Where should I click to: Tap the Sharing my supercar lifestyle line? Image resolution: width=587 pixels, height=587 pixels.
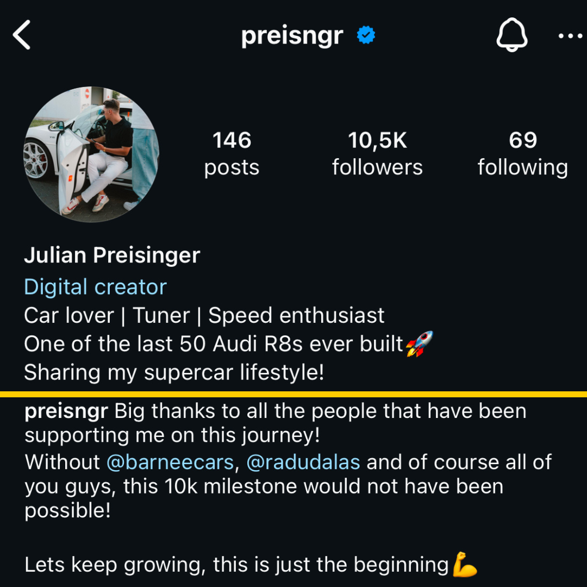[174, 372]
